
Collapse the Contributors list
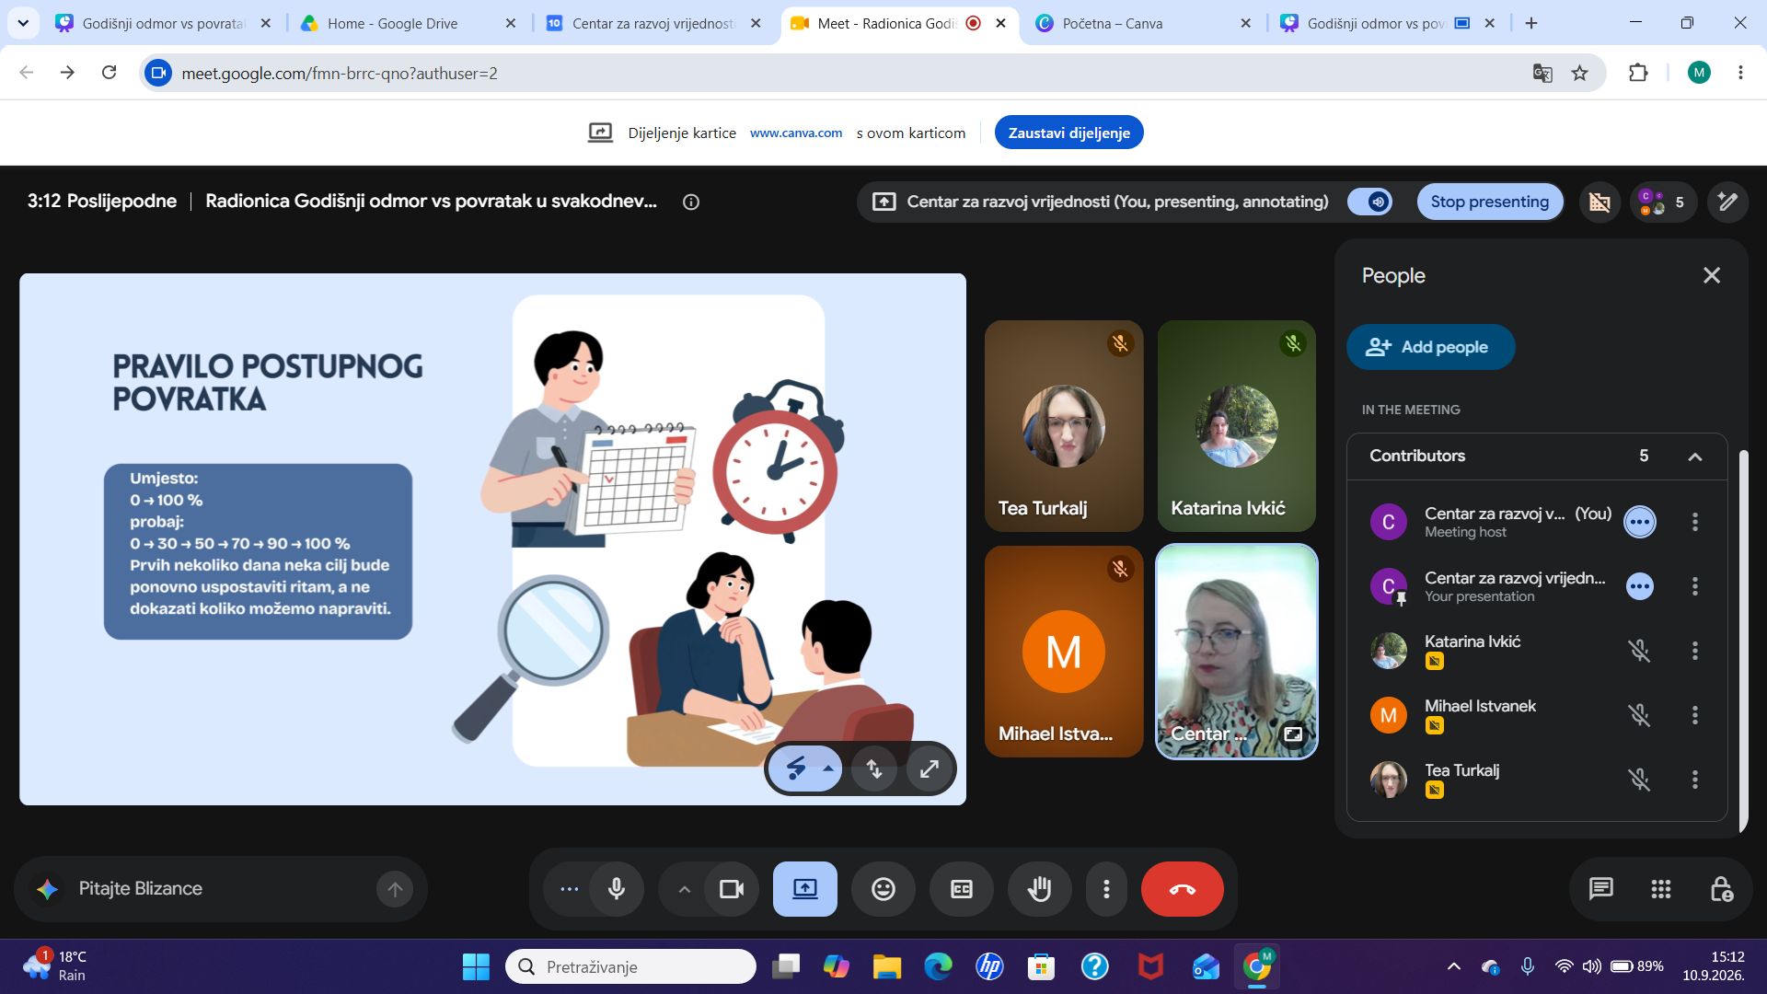click(1694, 457)
